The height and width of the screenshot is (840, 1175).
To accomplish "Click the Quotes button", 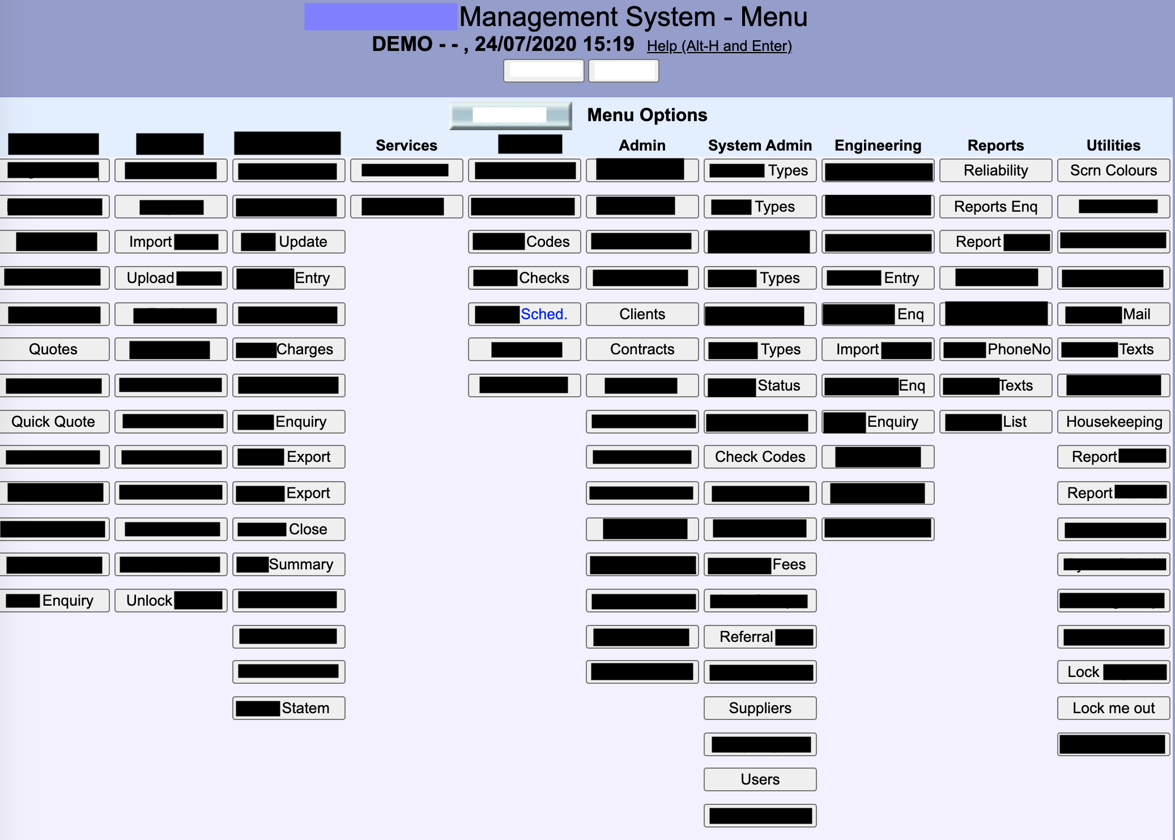I will coord(53,349).
